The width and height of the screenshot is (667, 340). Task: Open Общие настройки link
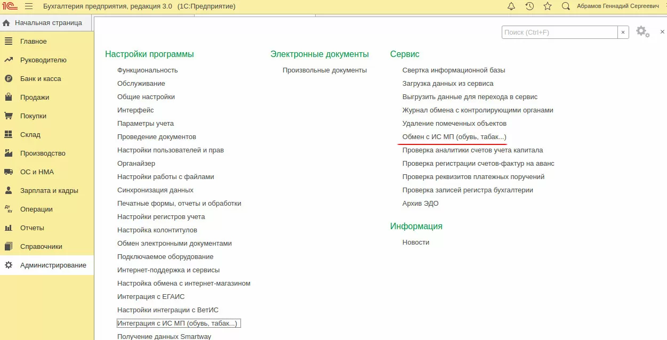click(146, 97)
